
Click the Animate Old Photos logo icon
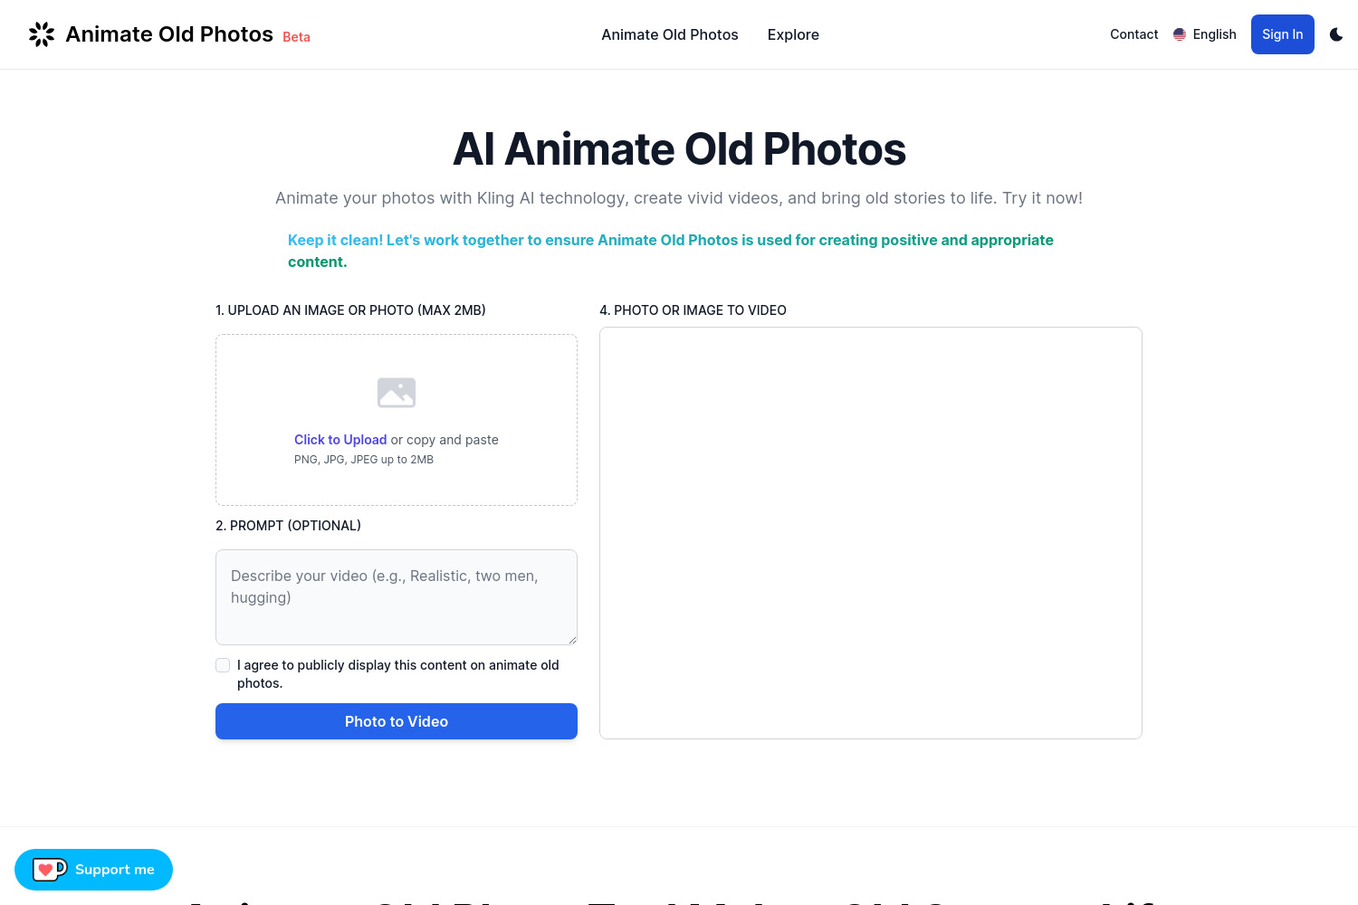point(42,34)
